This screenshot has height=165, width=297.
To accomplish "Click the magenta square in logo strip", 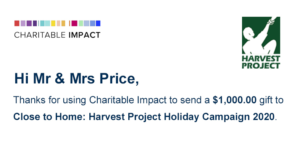I will click(74, 24).
